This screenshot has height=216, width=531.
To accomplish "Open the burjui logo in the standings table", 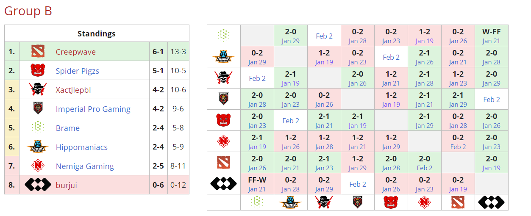I will (38, 185).
